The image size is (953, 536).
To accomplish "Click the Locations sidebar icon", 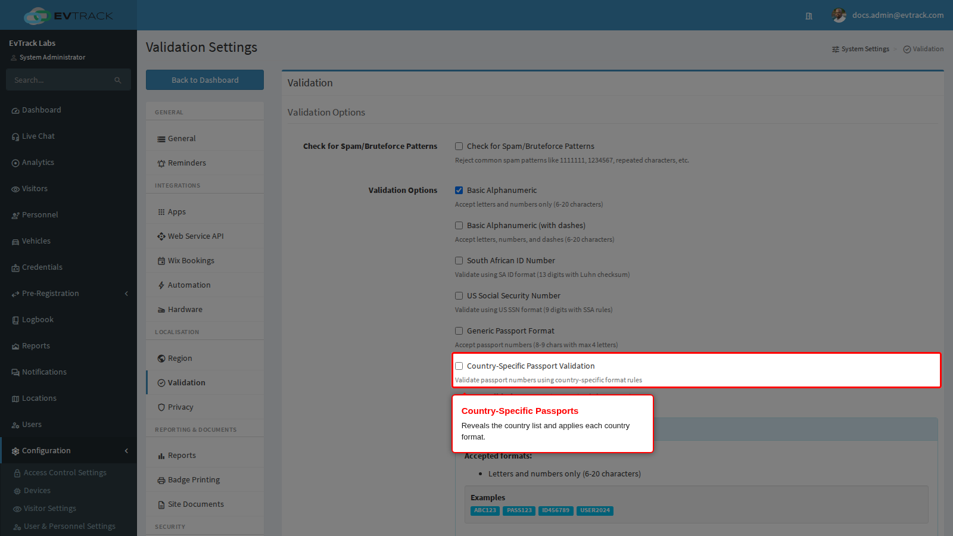I will [x=15, y=399].
